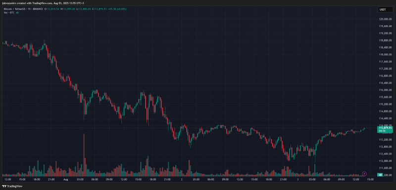Click the 112,800.00 price axis label
This screenshot has height=190, width=396.
[x=385, y=147]
